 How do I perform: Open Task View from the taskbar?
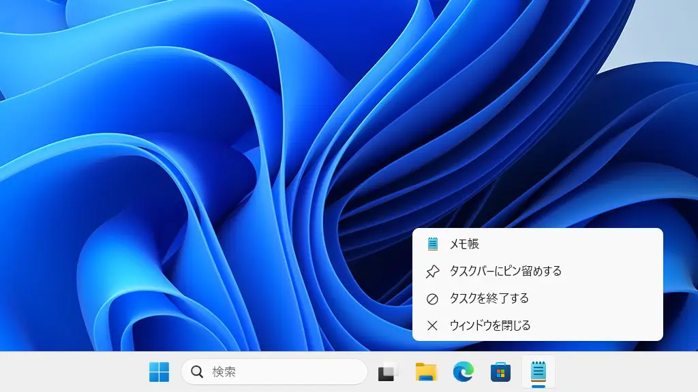(389, 372)
